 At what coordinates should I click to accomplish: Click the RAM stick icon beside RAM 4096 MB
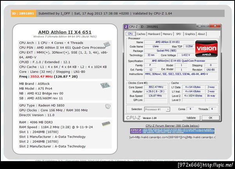[106, 124]
